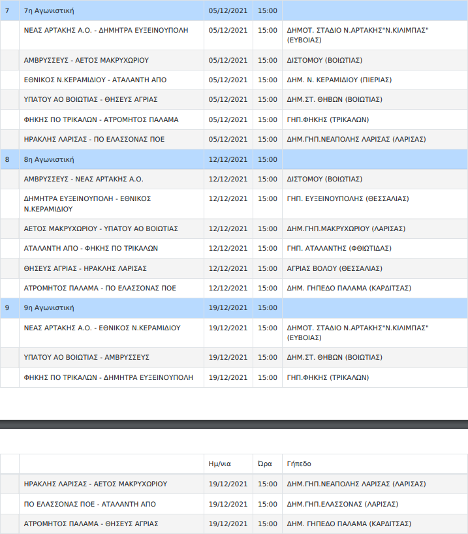Screen dimensions: 468x534
Task: Click match ΥΠΑΤΟΥ ΑΟ ΒΟΙΩΤΙΑΣ - ΘΗΣΕΥΣ ΑΓΡΙΑΣ
Action: pyautogui.click(x=91, y=99)
